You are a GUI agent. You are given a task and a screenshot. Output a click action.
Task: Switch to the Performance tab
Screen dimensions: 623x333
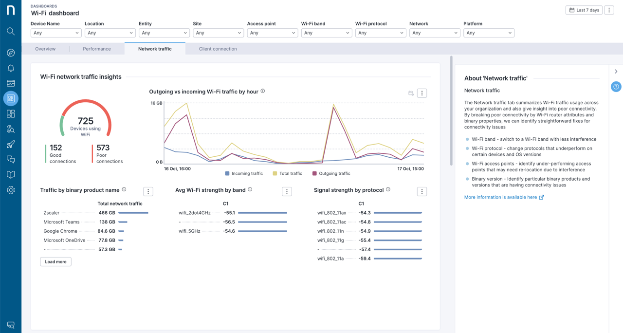tap(96, 49)
